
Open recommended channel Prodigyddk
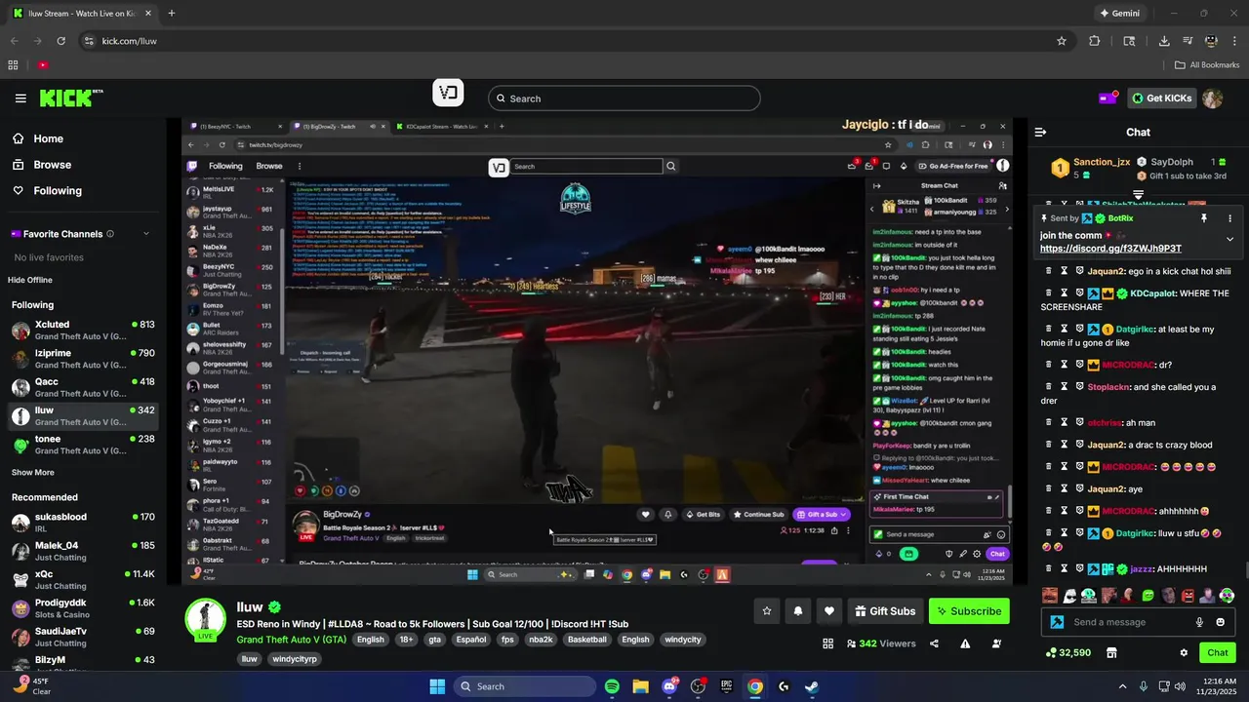(x=83, y=608)
